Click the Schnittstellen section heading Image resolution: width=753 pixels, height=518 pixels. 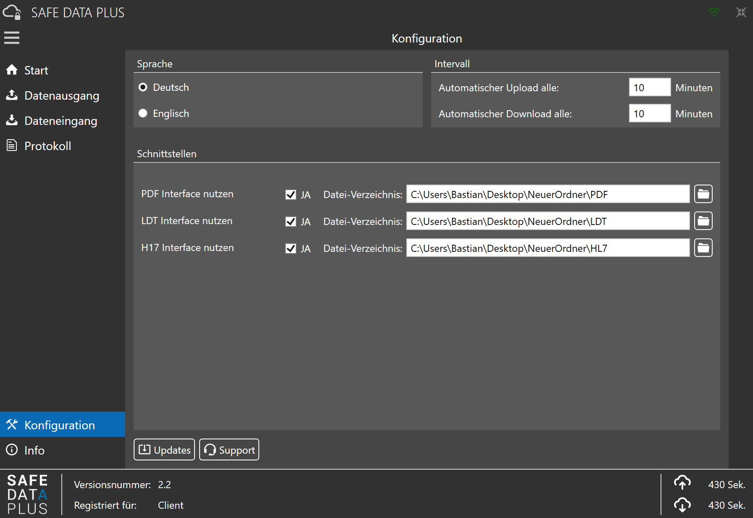(166, 154)
